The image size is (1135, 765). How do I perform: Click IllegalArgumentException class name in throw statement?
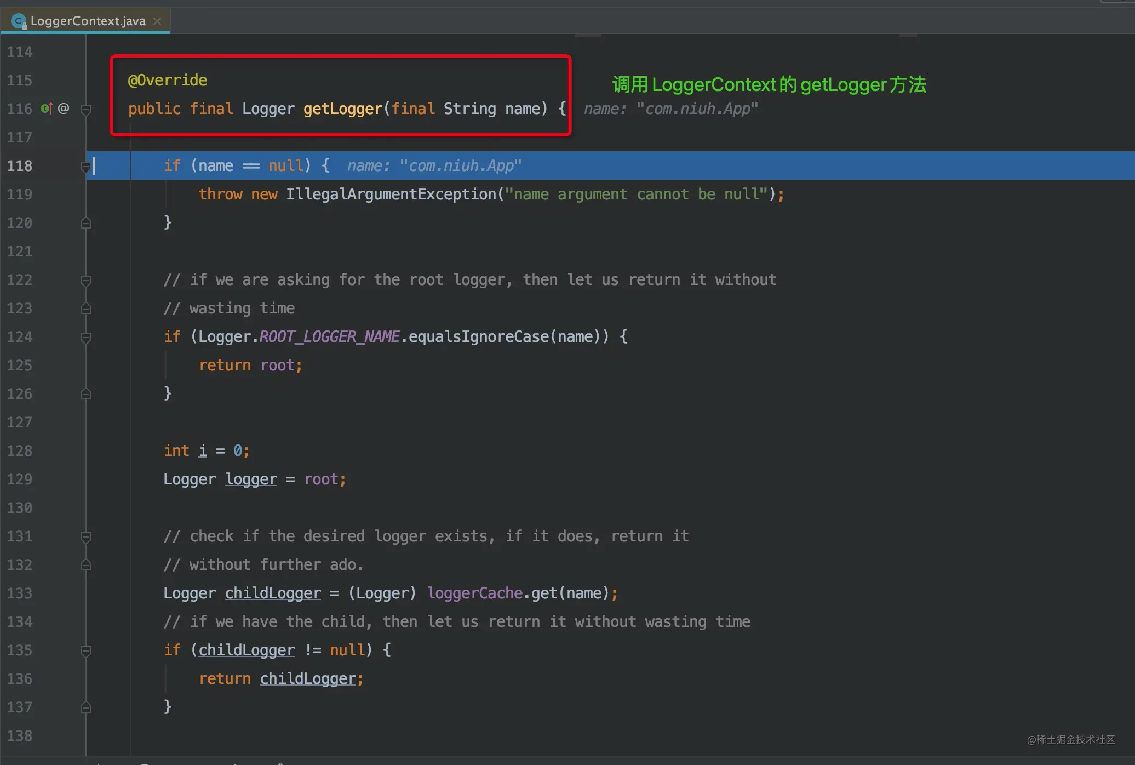tap(391, 195)
